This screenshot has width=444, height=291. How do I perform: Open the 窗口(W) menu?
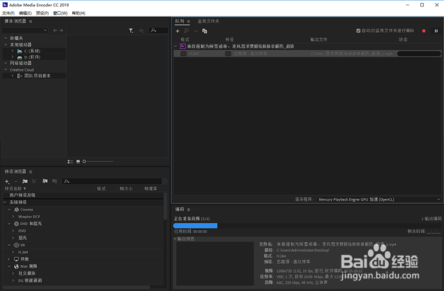60,13
